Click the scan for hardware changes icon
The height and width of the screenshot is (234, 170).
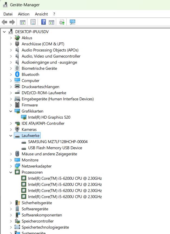coord(72,22)
